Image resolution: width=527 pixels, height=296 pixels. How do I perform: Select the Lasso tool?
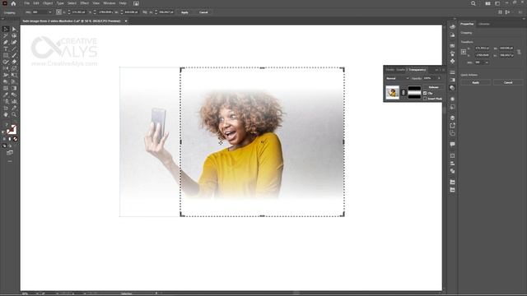tap(14, 35)
